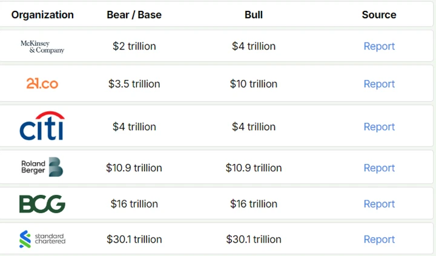Open the 21.co Report link
The image size is (436, 256).
click(379, 84)
